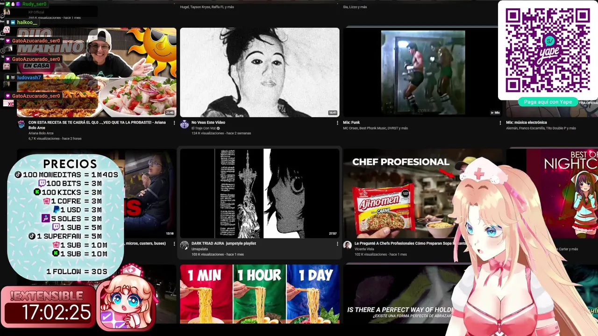
Task: Click 'MC Orsen, Best Phonk Music, DVRST y más'
Action: (x=375, y=128)
